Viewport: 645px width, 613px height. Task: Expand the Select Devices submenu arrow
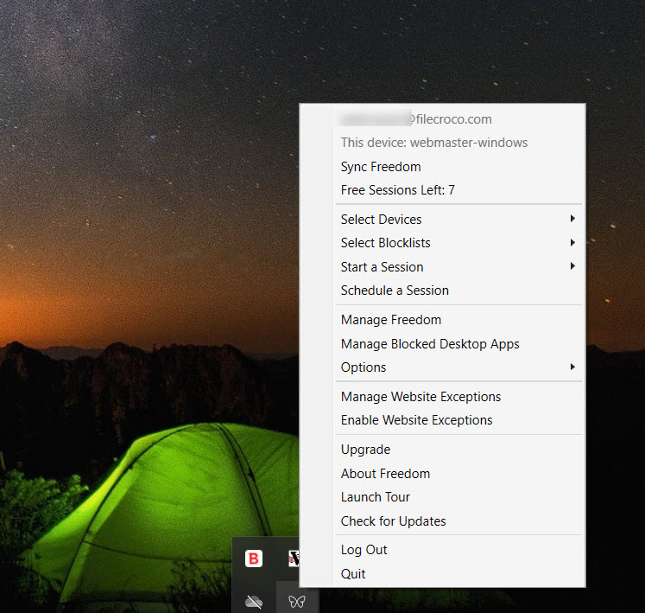click(x=572, y=219)
